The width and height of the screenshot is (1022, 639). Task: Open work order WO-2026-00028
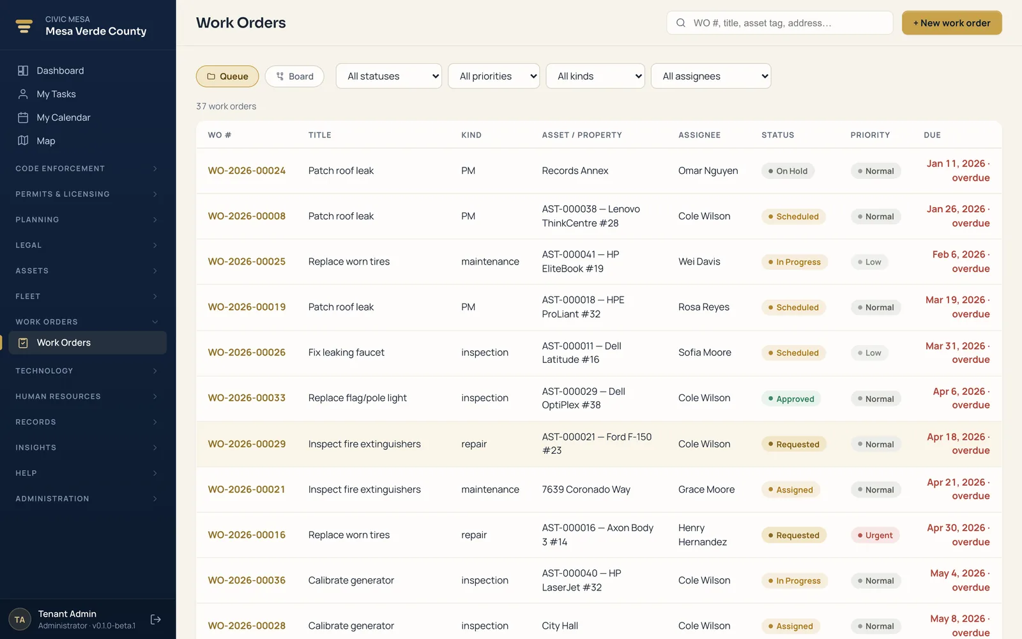point(247,626)
